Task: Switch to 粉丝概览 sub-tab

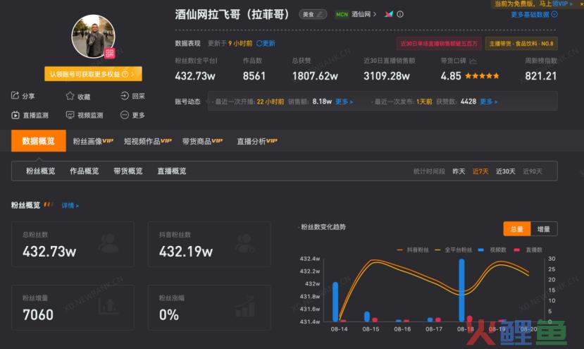Action: click(x=41, y=171)
